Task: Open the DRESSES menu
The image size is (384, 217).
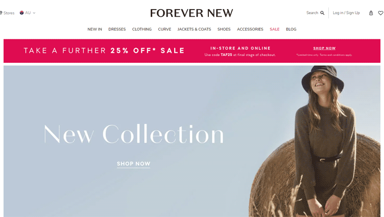Action: 117,29
